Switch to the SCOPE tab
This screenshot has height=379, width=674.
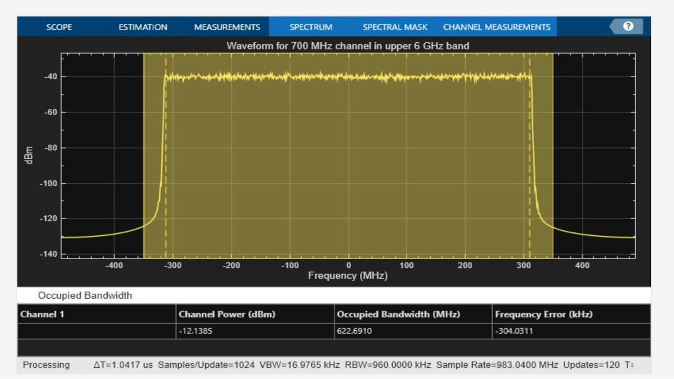click(59, 27)
